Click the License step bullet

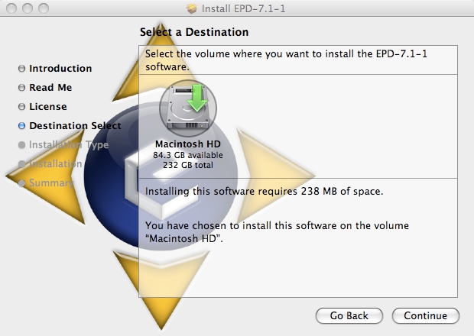click(x=21, y=107)
